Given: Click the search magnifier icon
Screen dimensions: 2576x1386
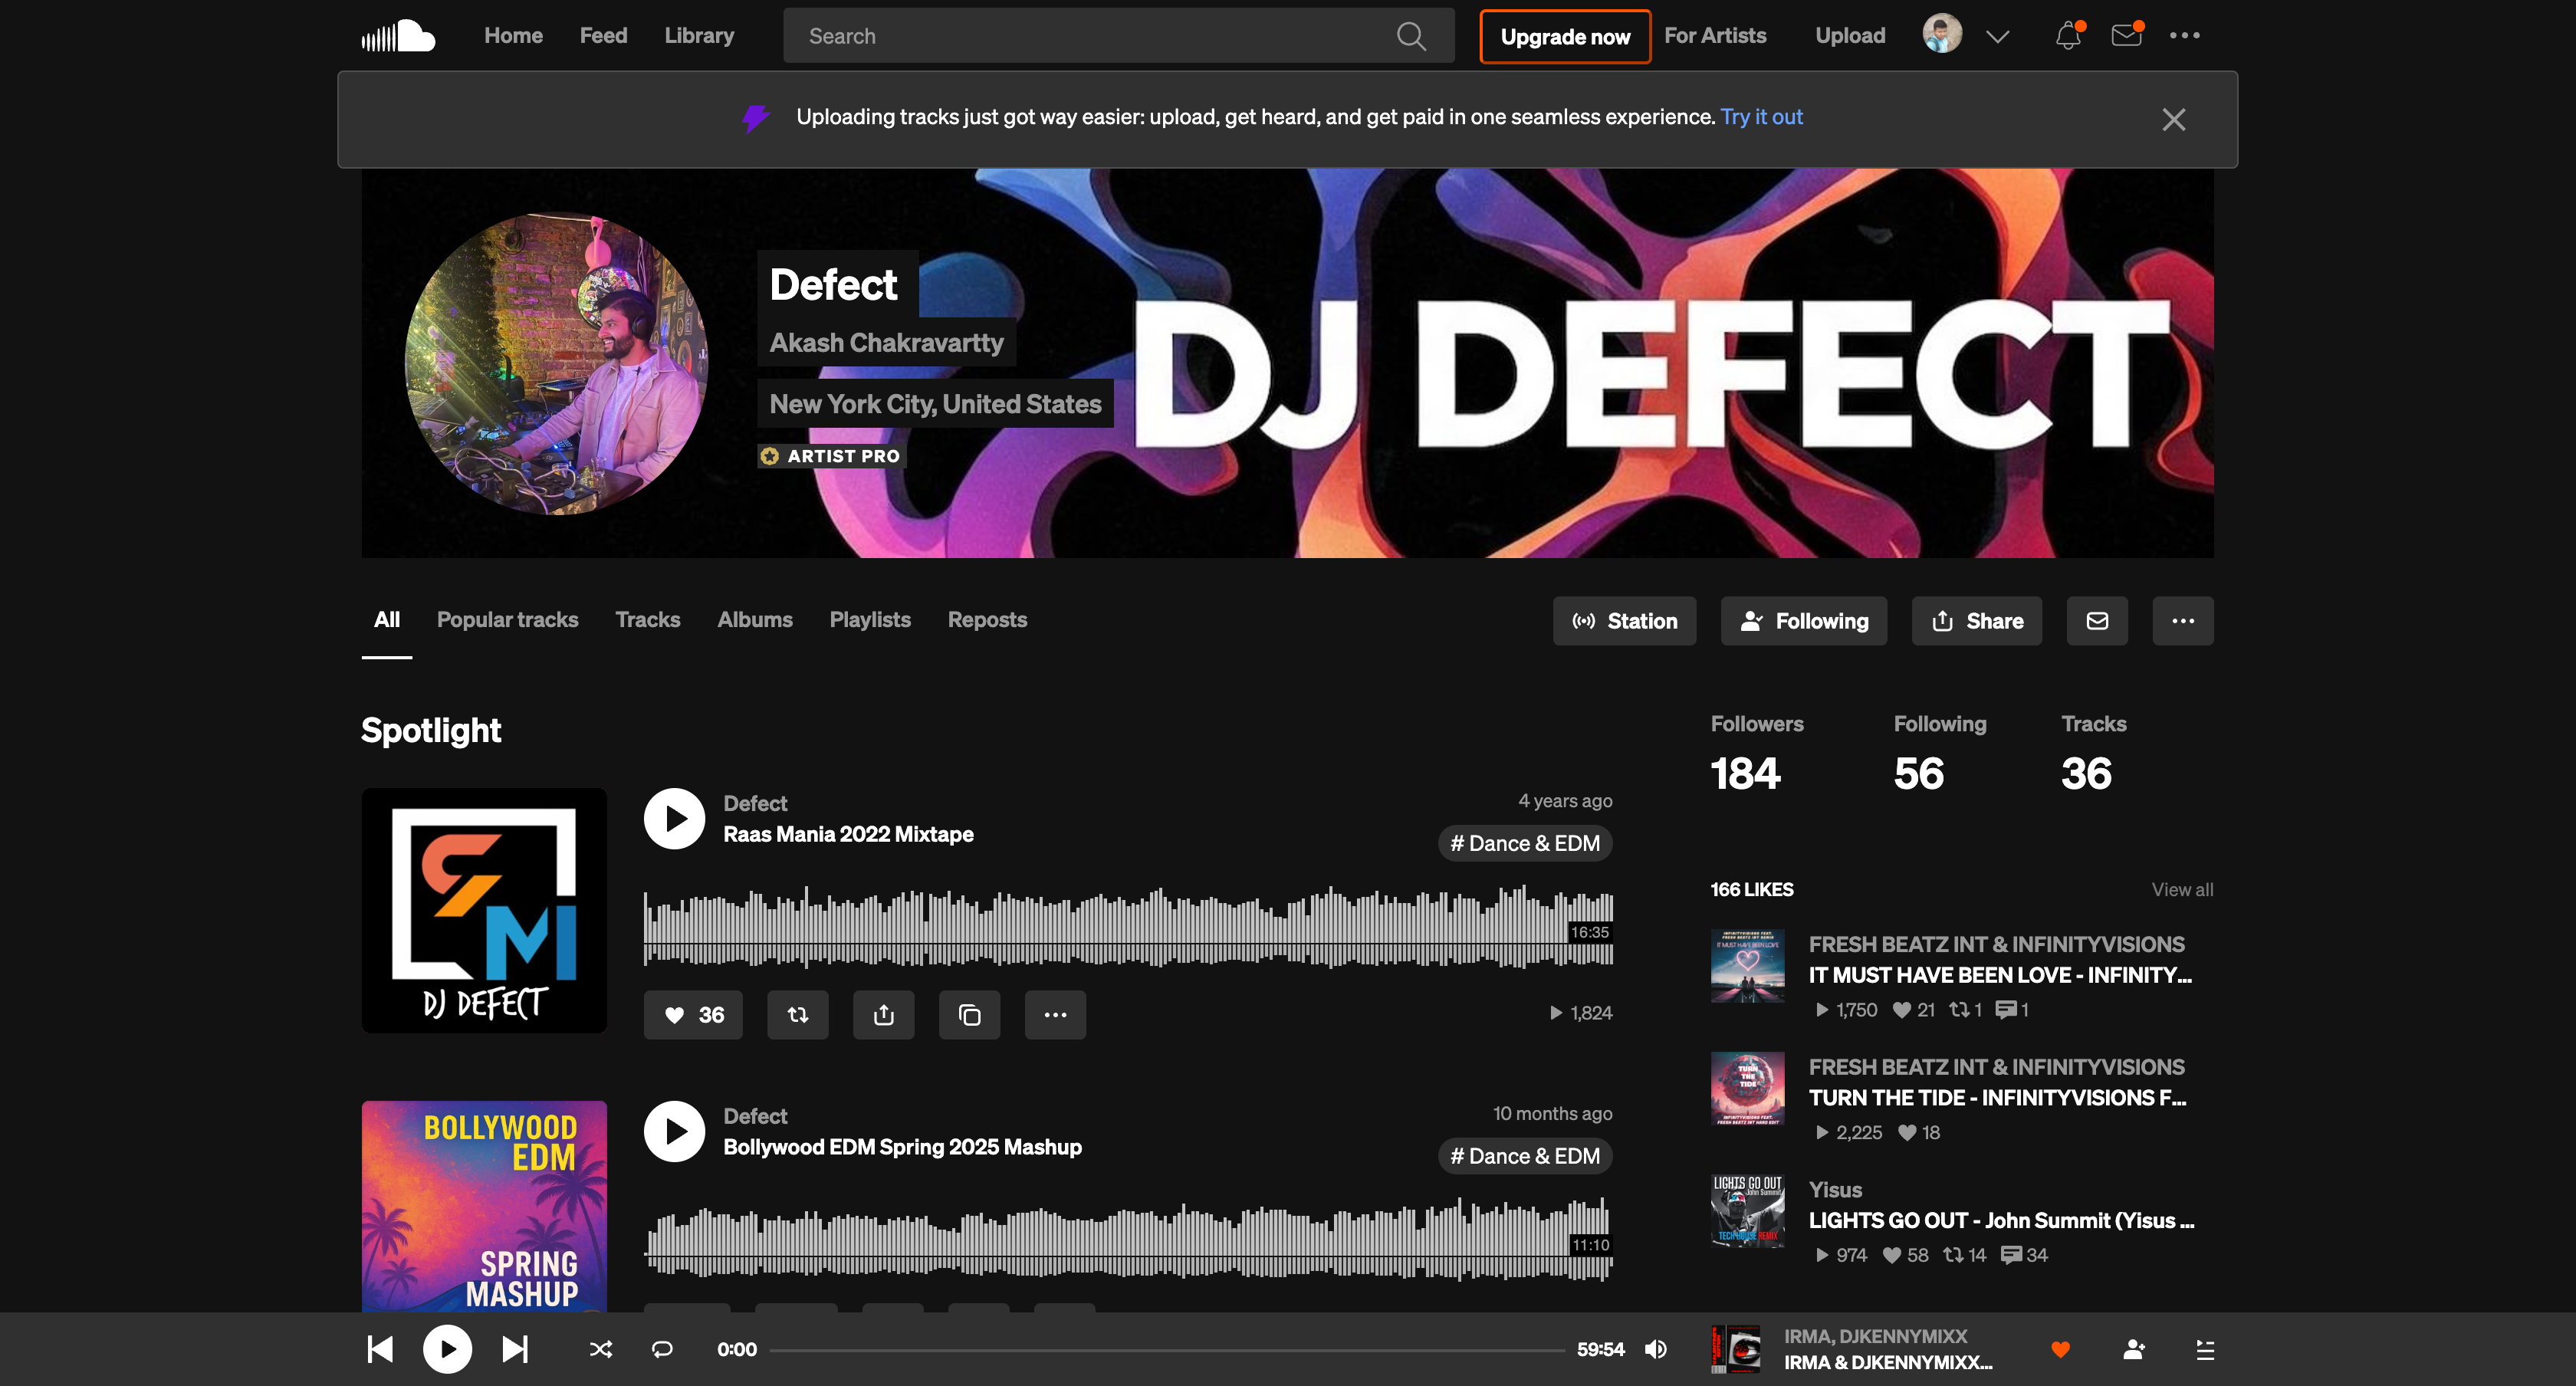Looking at the screenshot, I should pyautogui.click(x=1411, y=36).
